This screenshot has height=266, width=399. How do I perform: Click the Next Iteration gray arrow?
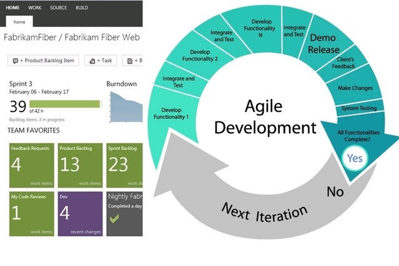(264, 212)
